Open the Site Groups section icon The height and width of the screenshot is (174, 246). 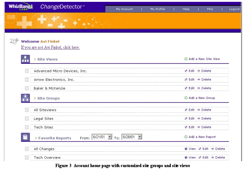tap(26, 98)
